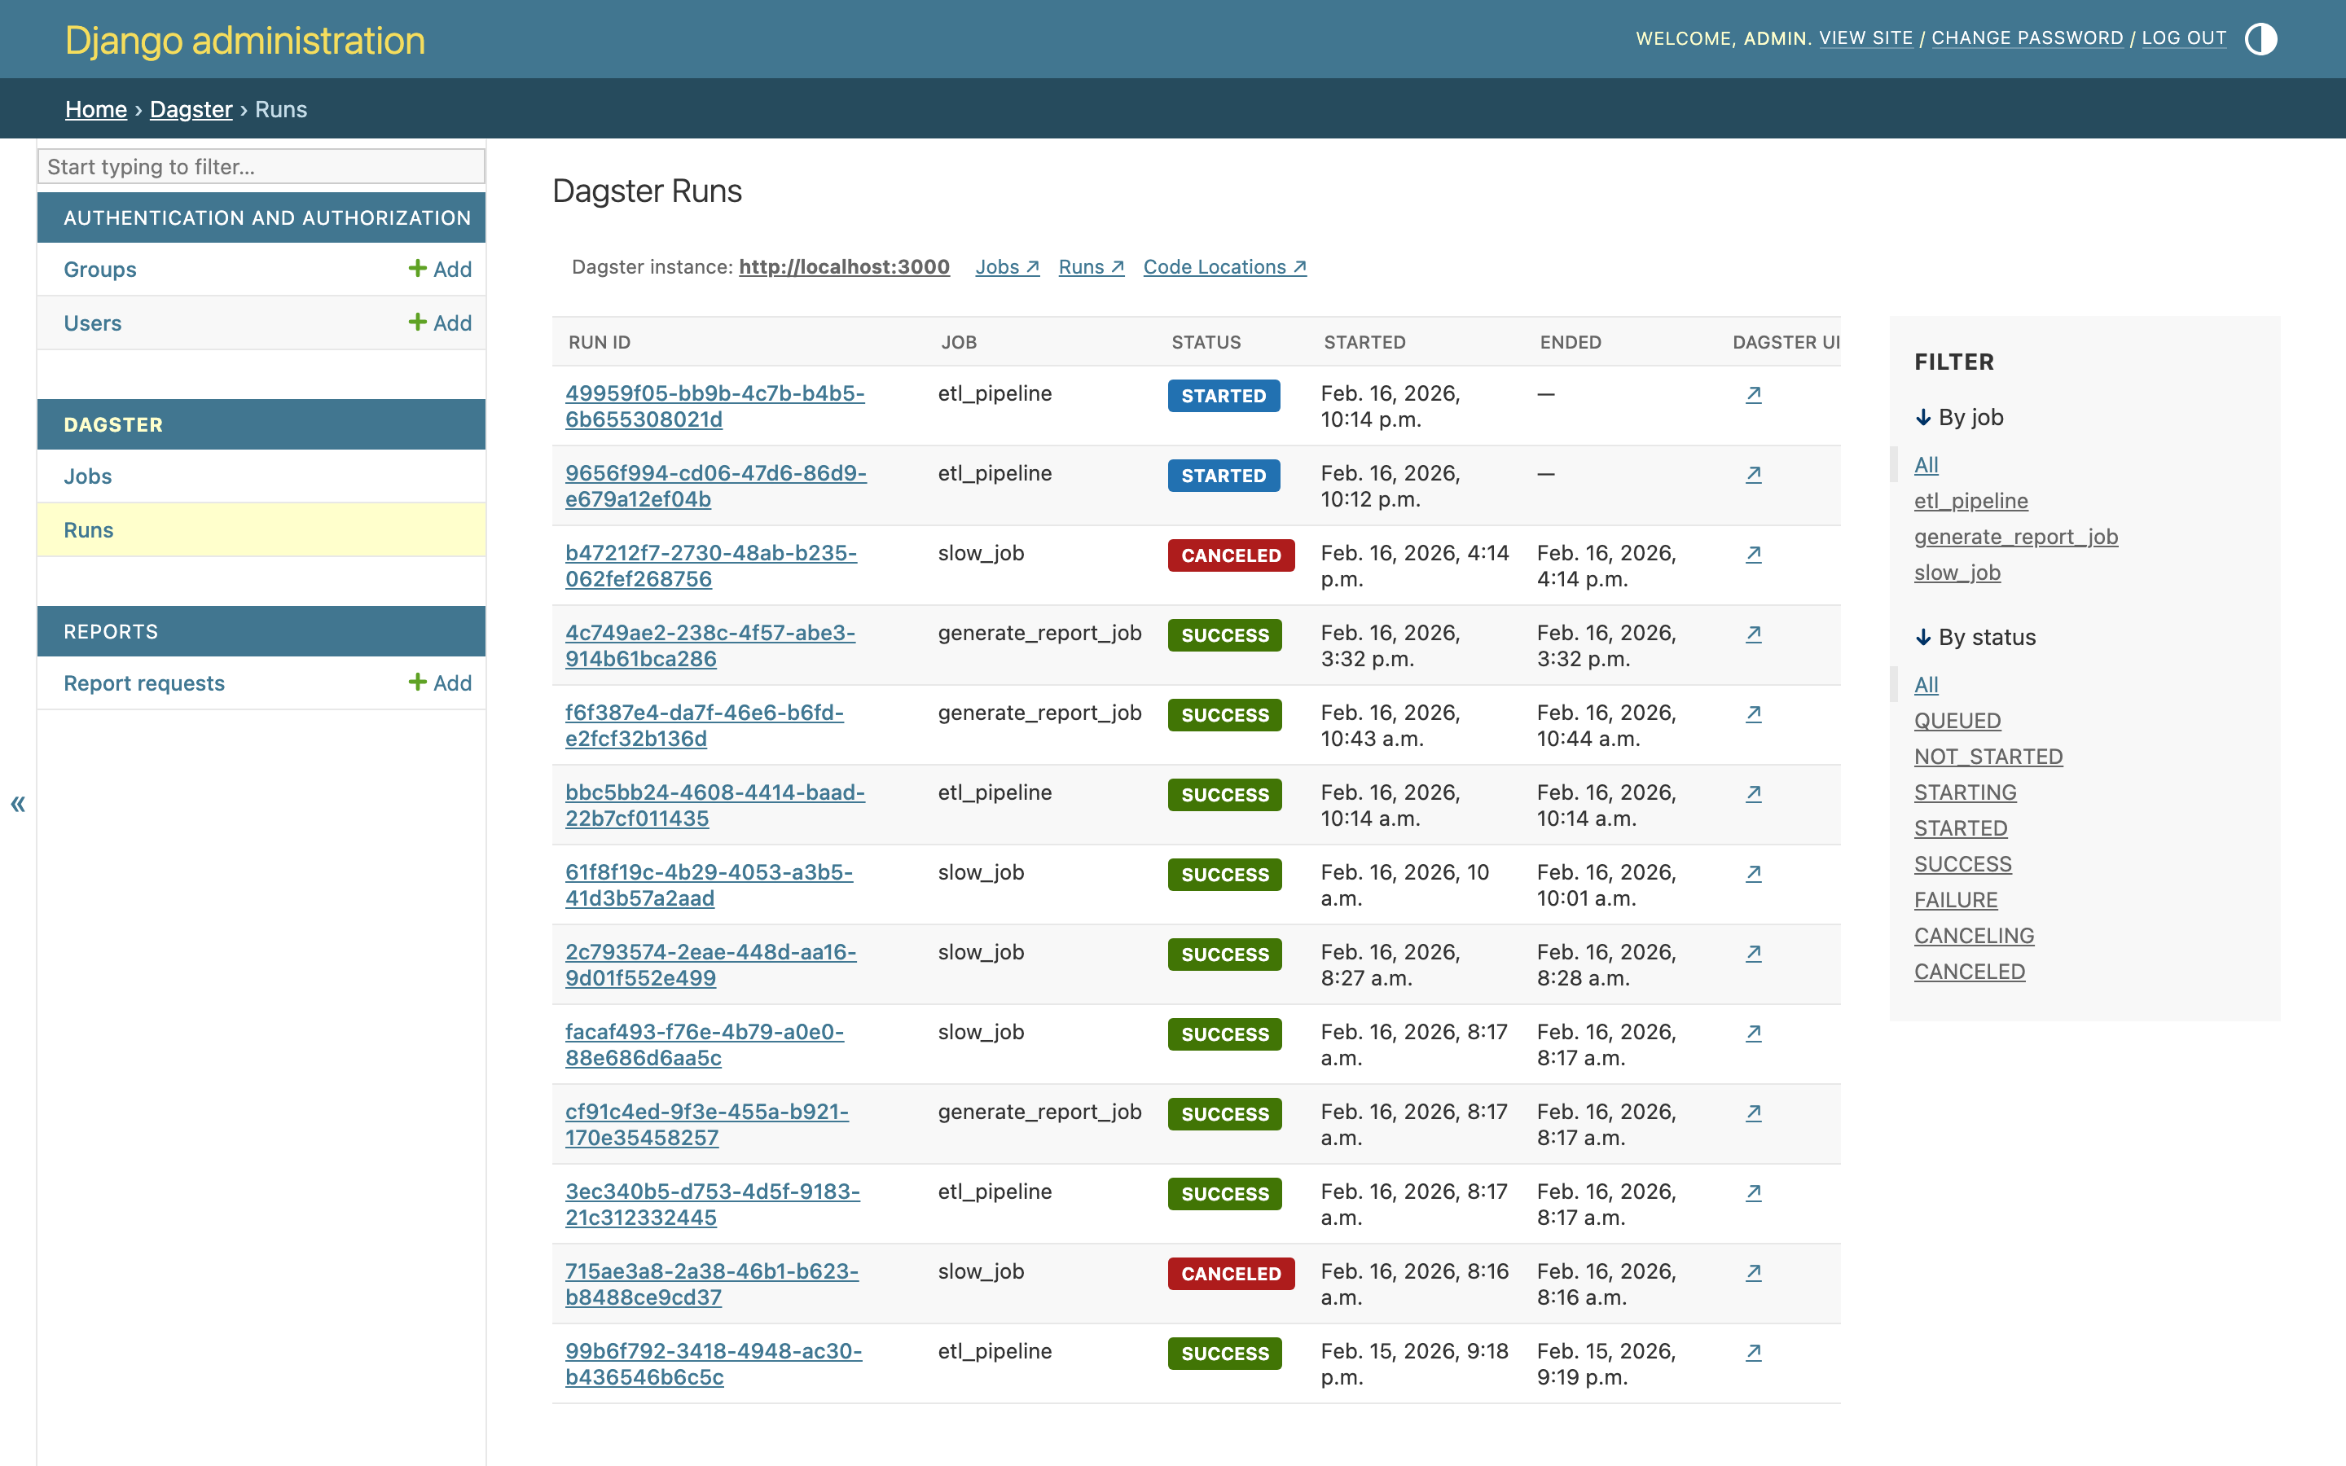Open Dagster UI for run 715ae3a8
The height and width of the screenshot is (1466, 2346).
(1753, 1271)
